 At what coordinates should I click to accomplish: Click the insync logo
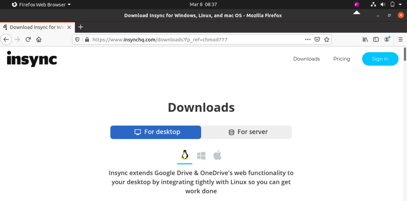[32, 59]
